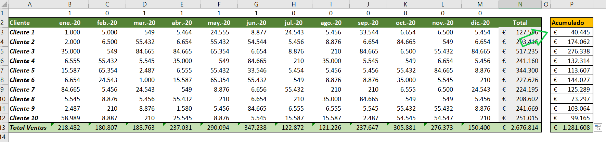Click Cliente 1 September value 33.544
The width and height of the screenshot is (606, 142).
pos(368,32)
